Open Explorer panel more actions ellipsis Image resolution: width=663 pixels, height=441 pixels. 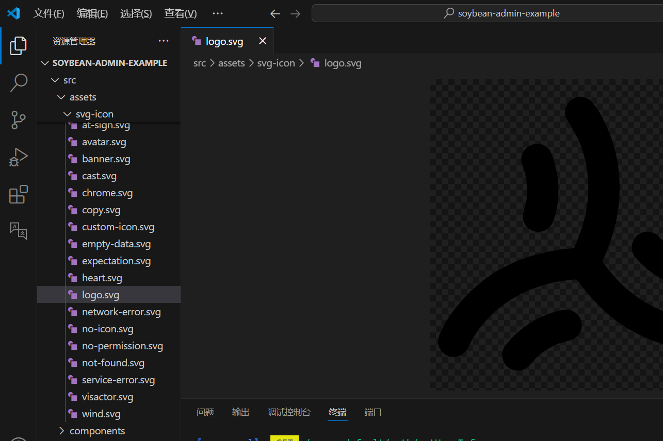[x=164, y=41]
